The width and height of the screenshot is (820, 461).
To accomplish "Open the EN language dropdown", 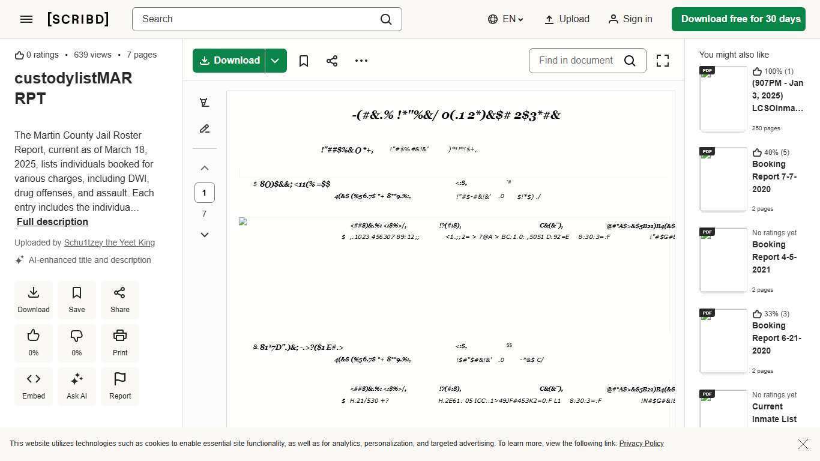I will point(506,19).
